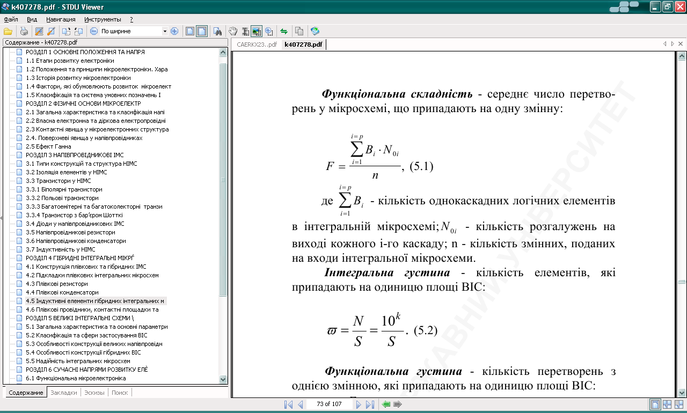
Task: Open the image adjustment icon beside print
Action: tap(39, 31)
